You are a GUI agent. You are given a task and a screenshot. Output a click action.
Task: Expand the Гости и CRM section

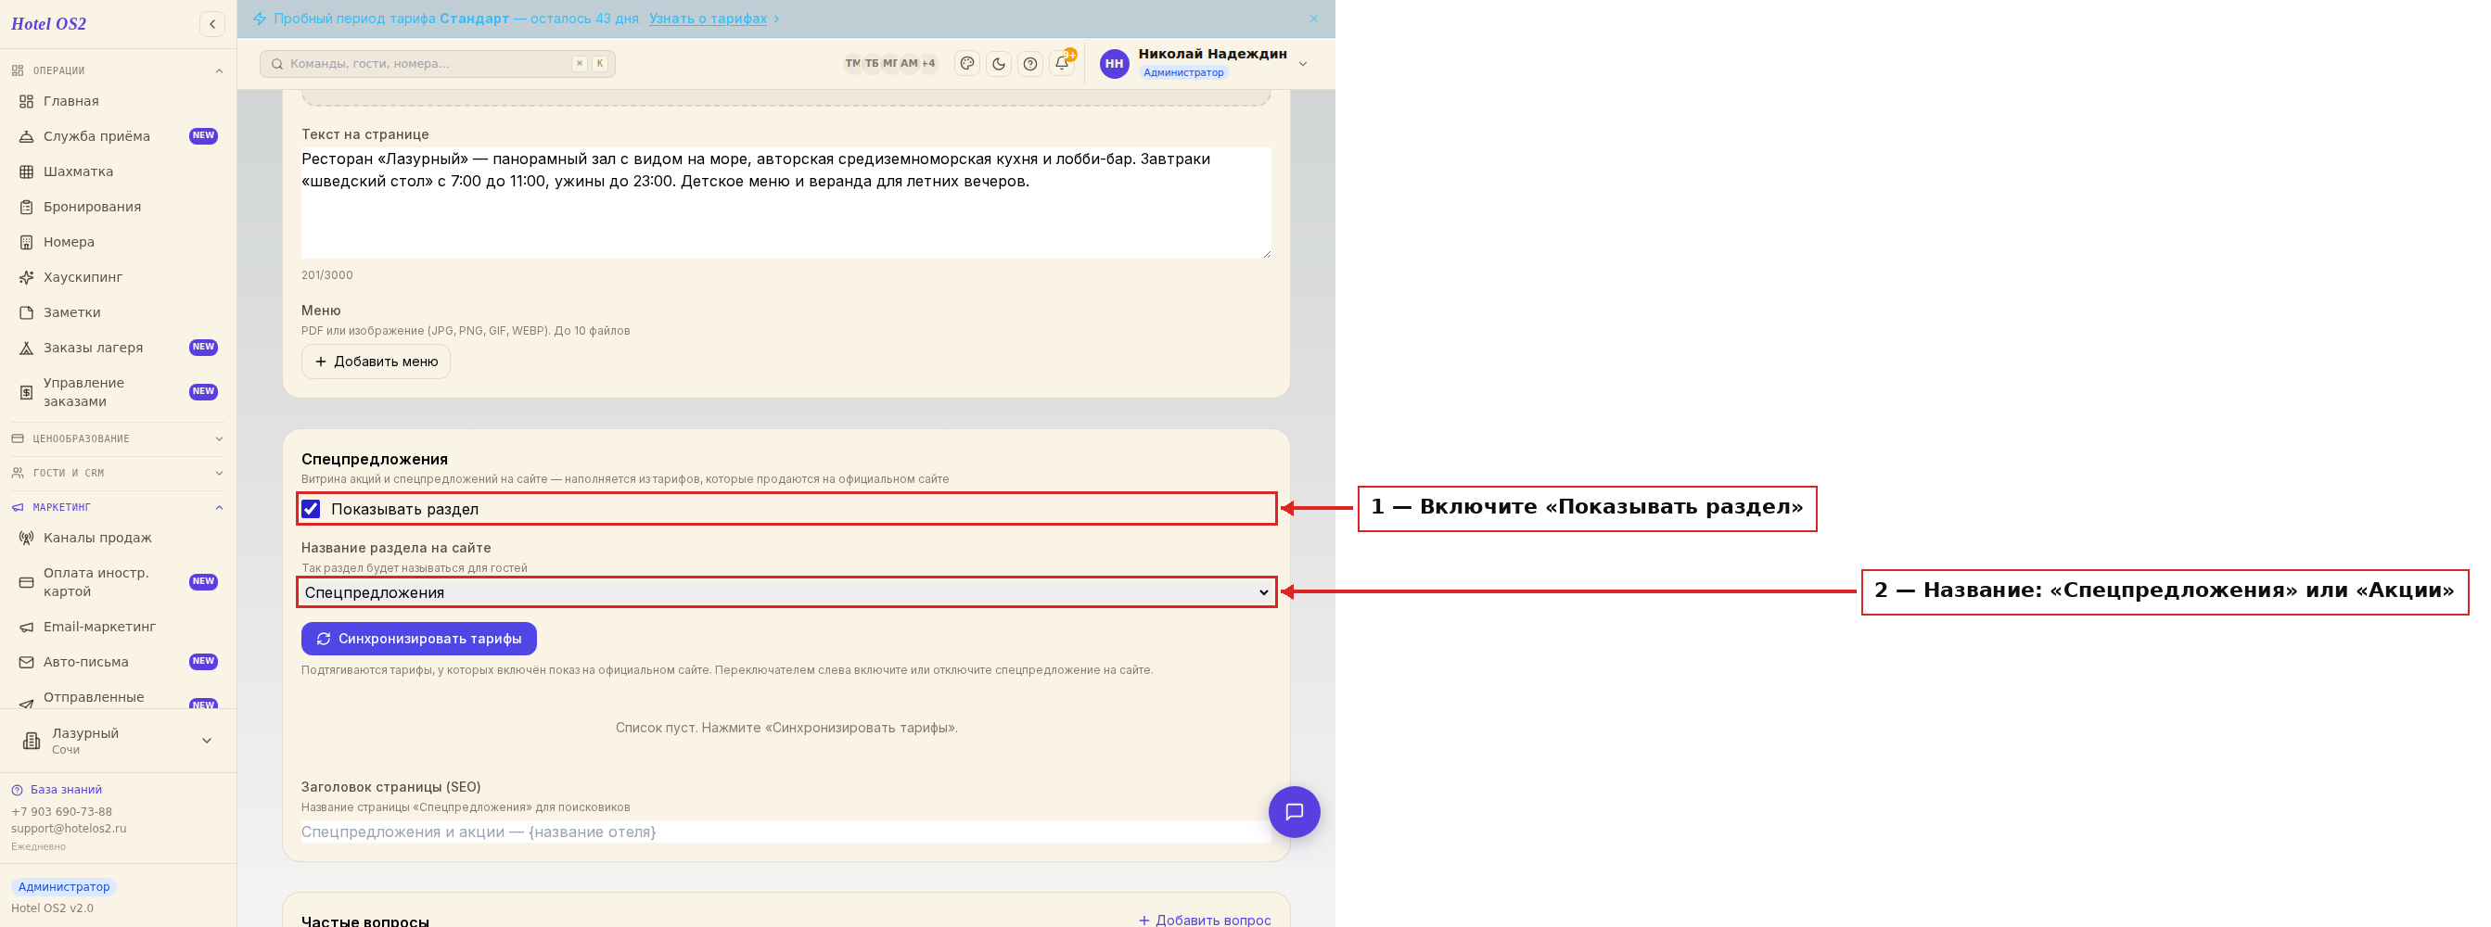click(117, 473)
